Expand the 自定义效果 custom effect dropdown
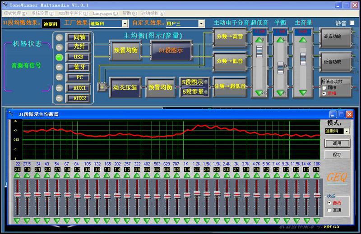 [201, 23]
